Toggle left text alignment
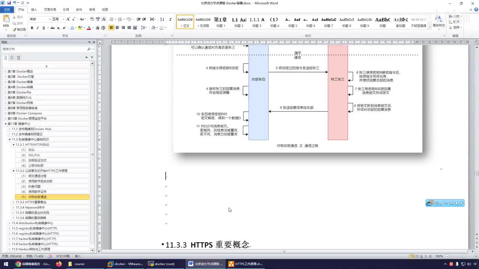 pos(111,28)
